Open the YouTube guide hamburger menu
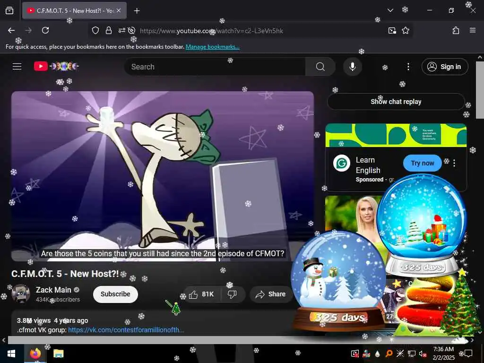The height and width of the screenshot is (363, 484). tap(17, 66)
